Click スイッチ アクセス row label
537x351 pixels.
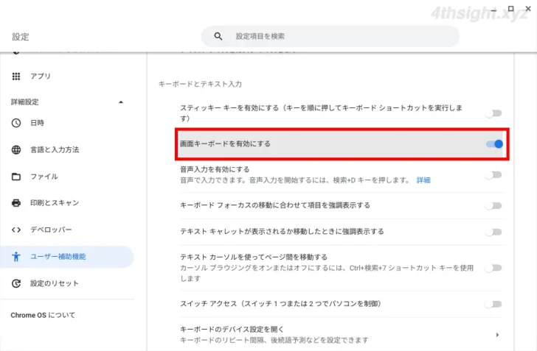[280, 304]
